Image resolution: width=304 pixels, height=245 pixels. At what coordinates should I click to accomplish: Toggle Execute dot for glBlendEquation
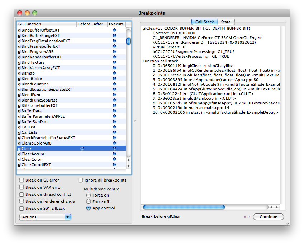pos(114,84)
